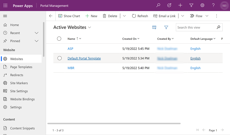Click the 5/19/2022 5:40 PM cell

[x=136, y=68]
